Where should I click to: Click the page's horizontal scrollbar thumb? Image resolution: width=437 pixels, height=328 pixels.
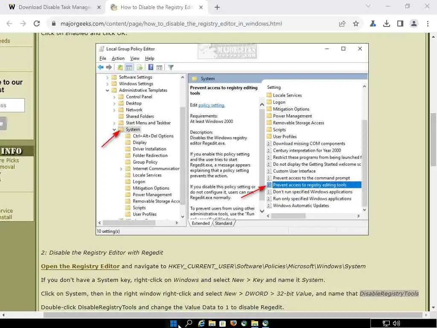tap(233, 315)
